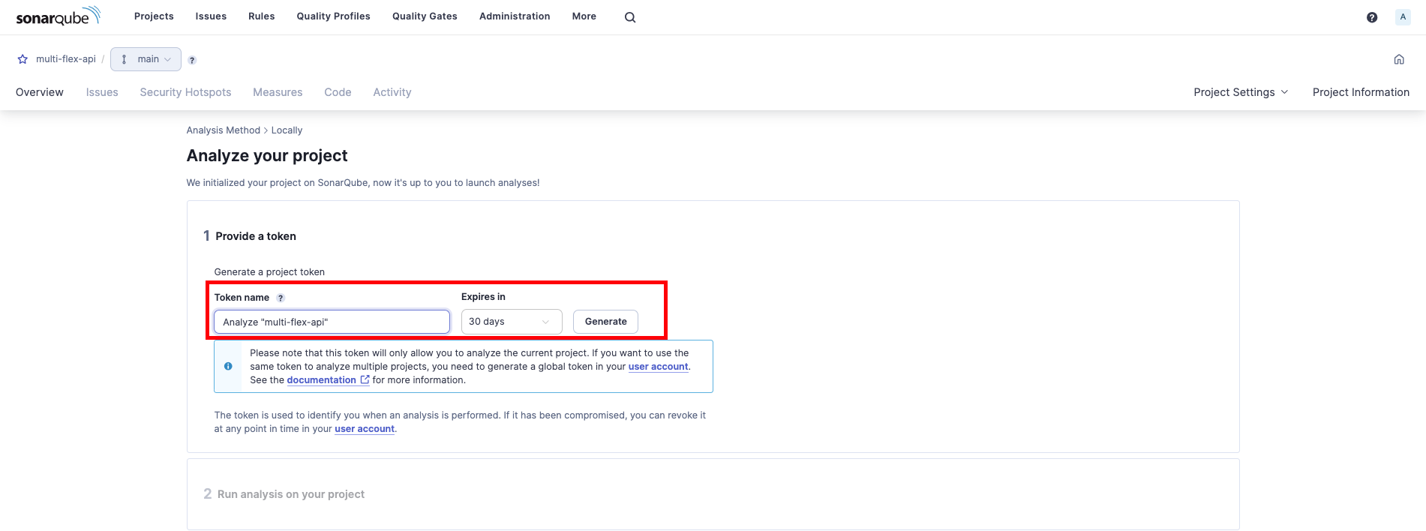Click the external link icon after documentation
Image resolution: width=1426 pixels, height=531 pixels.
point(365,379)
